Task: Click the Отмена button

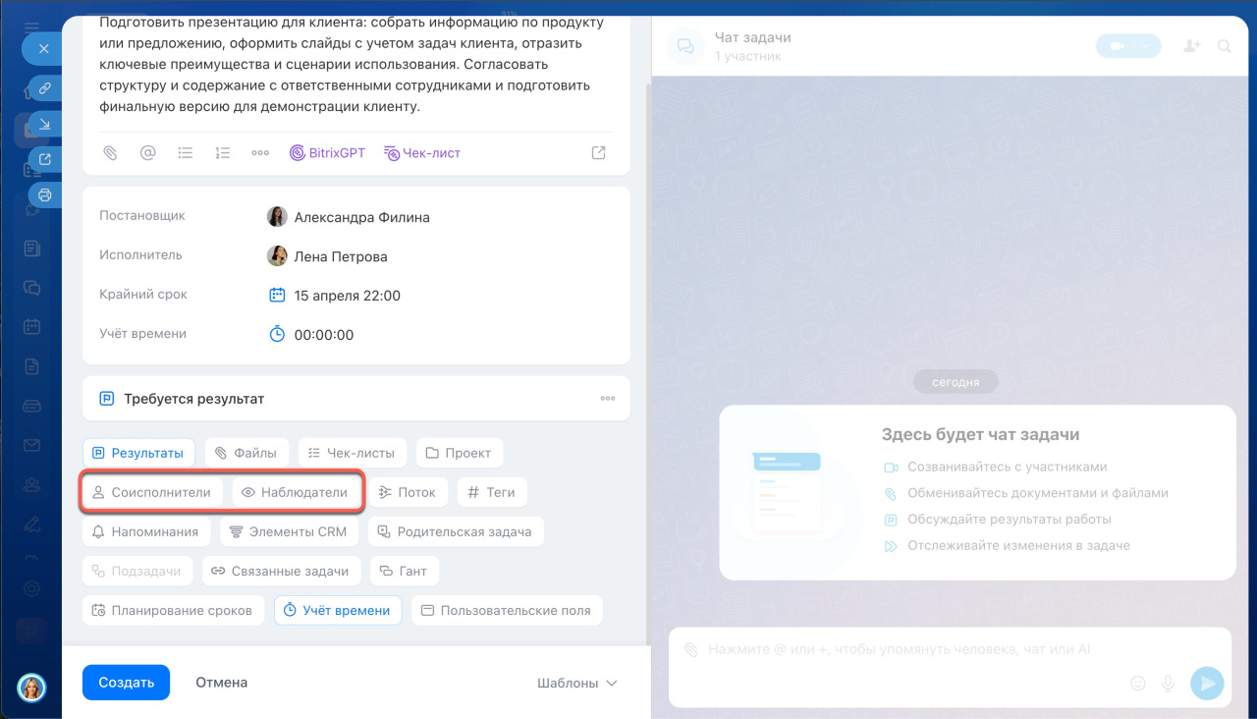Action: click(221, 683)
